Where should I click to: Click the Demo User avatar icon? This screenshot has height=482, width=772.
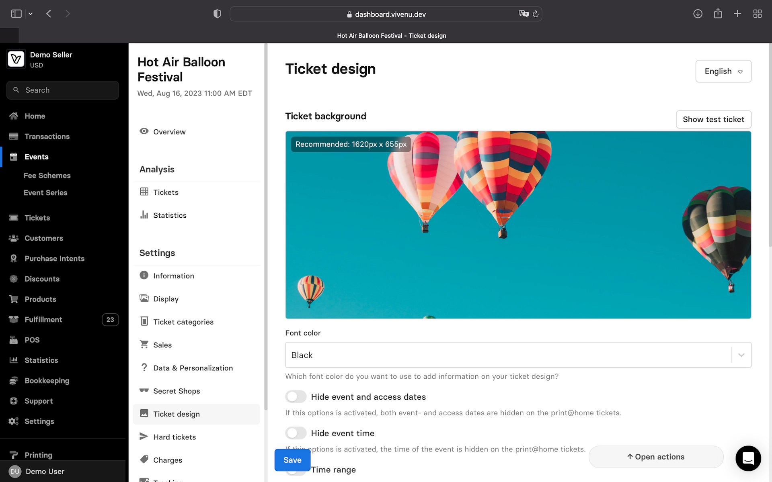tap(15, 472)
